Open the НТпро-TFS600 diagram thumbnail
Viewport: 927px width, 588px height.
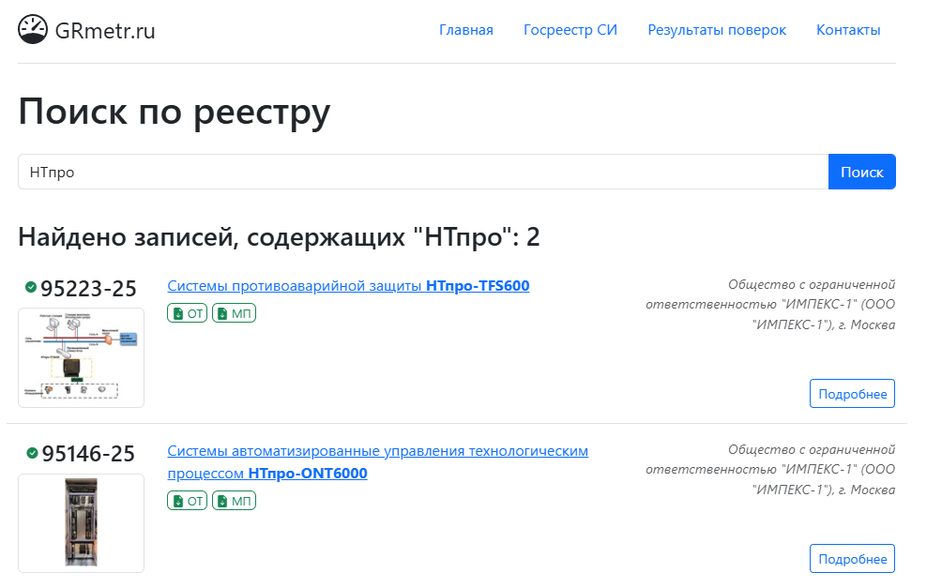point(81,357)
